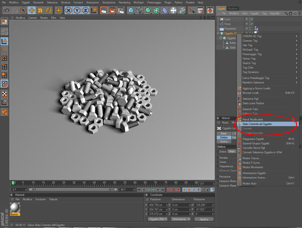Open the Render to Picture Viewer clapperboard
The image size is (302, 228).
[x=113, y=10]
